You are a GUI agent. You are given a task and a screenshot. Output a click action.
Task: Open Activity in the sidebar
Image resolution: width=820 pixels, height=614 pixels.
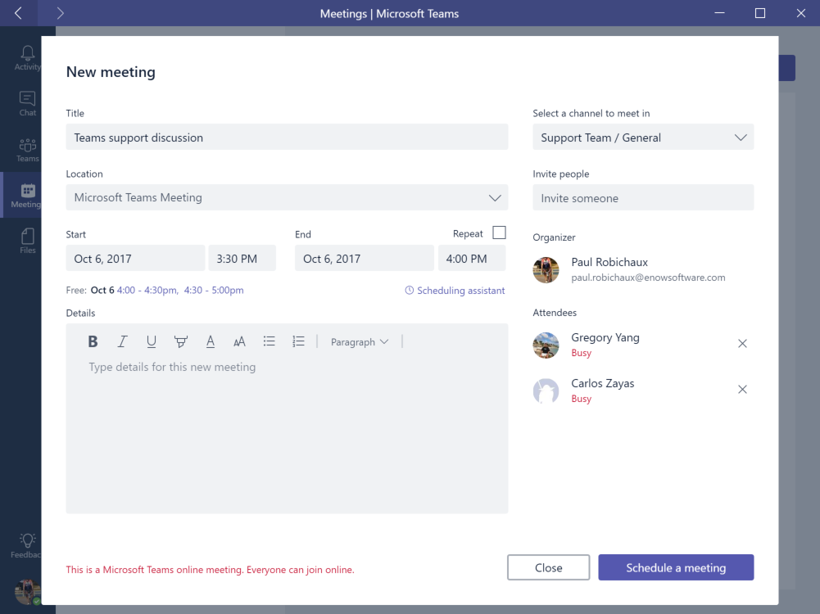click(x=27, y=58)
